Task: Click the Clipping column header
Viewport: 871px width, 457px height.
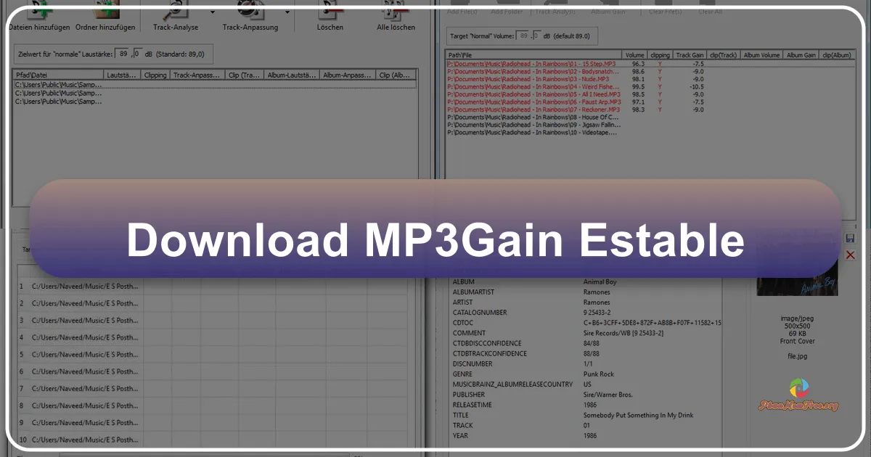Action: coord(660,55)
